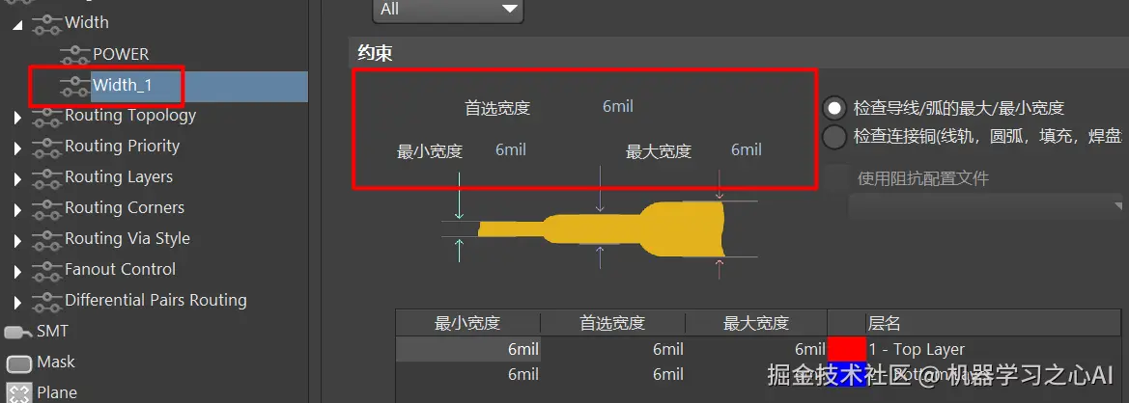Image resolution: width=1129 pixels, height=403 pixels.
Task: Expand the Routing Priority node
Action: click(x=18, y=148)
